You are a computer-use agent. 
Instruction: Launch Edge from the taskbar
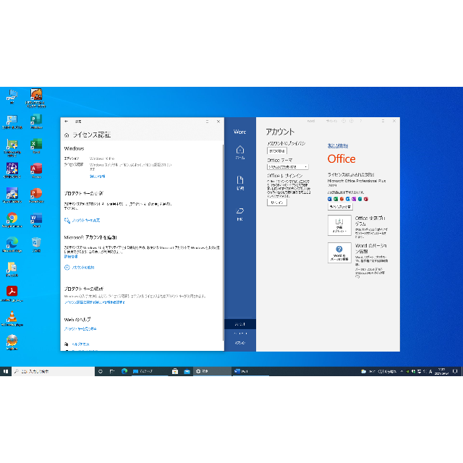click(124, 371)
